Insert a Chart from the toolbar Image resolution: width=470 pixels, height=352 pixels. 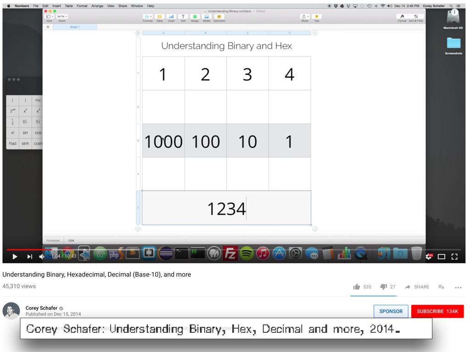(171, 17)
